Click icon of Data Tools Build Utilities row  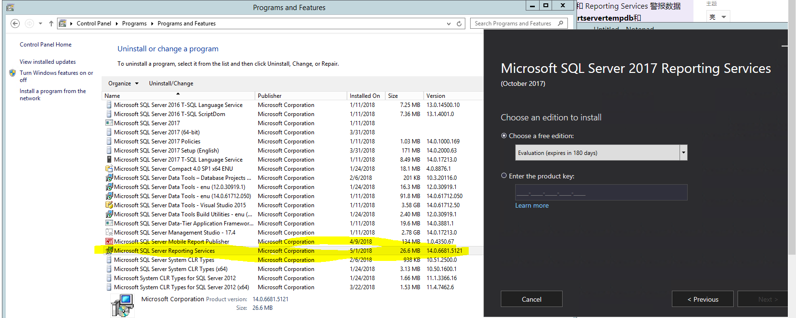coord(109,214)
